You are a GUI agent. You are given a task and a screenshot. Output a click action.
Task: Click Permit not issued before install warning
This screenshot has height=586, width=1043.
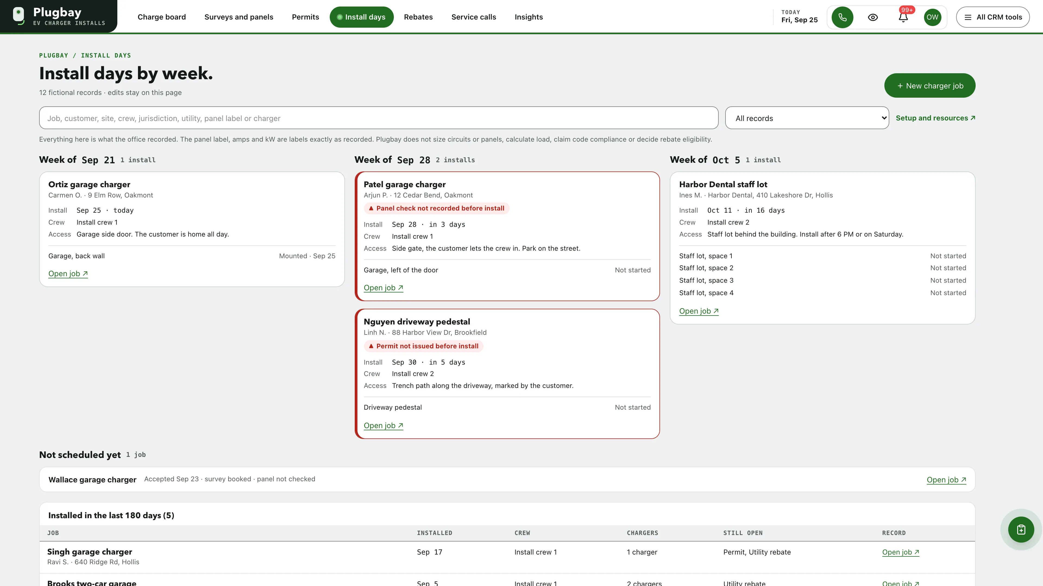click(423, 346)
